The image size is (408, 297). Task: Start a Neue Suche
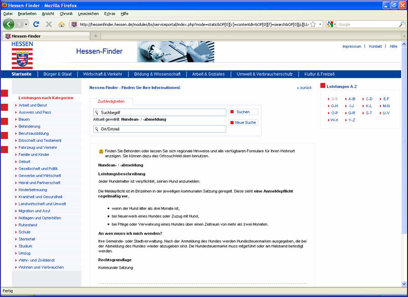[x=243, y=122]
